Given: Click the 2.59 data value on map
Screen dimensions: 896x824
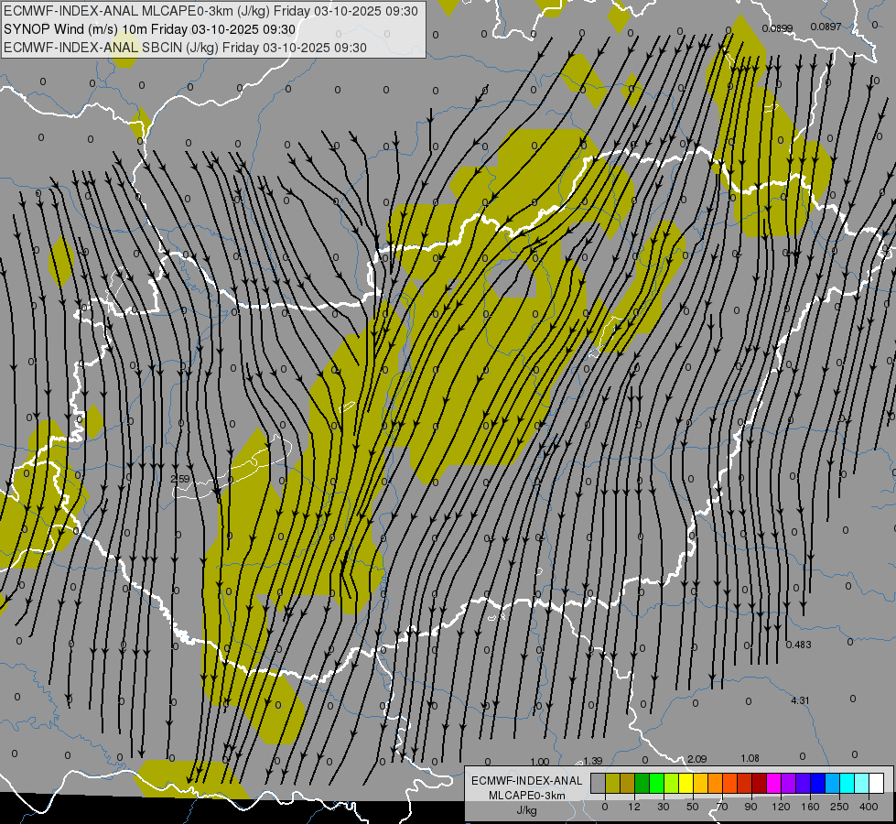Looking at the screenshot, I should (x=180, y=479).
